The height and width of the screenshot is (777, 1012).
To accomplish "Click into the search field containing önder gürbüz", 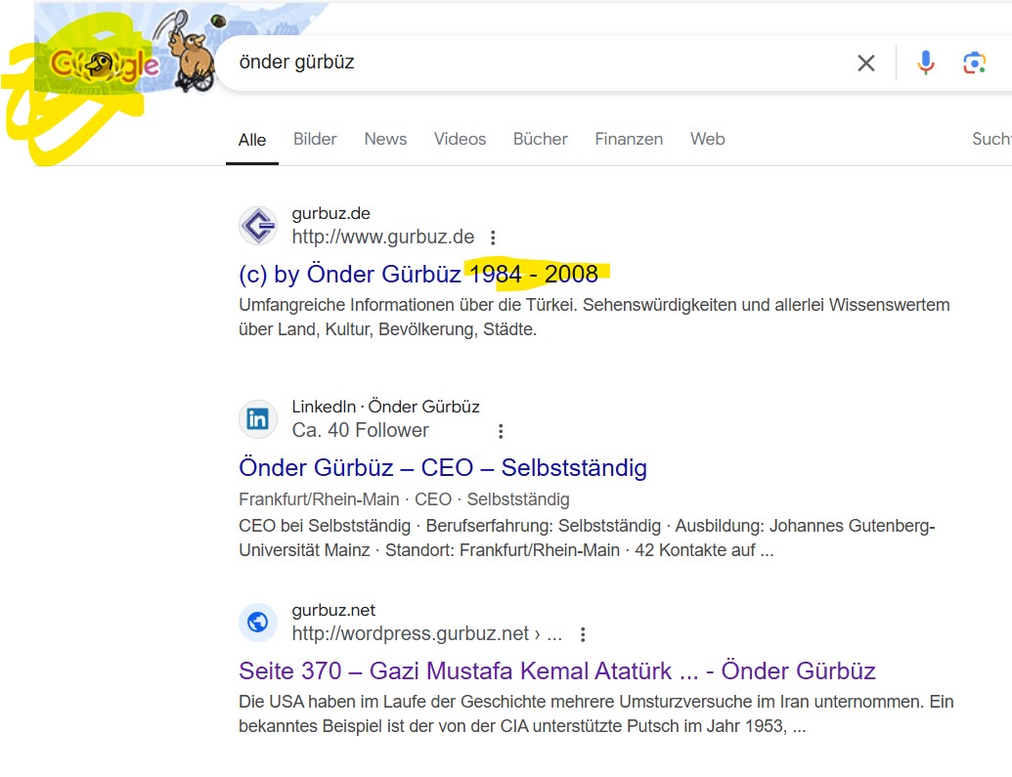I will (536, 63).
